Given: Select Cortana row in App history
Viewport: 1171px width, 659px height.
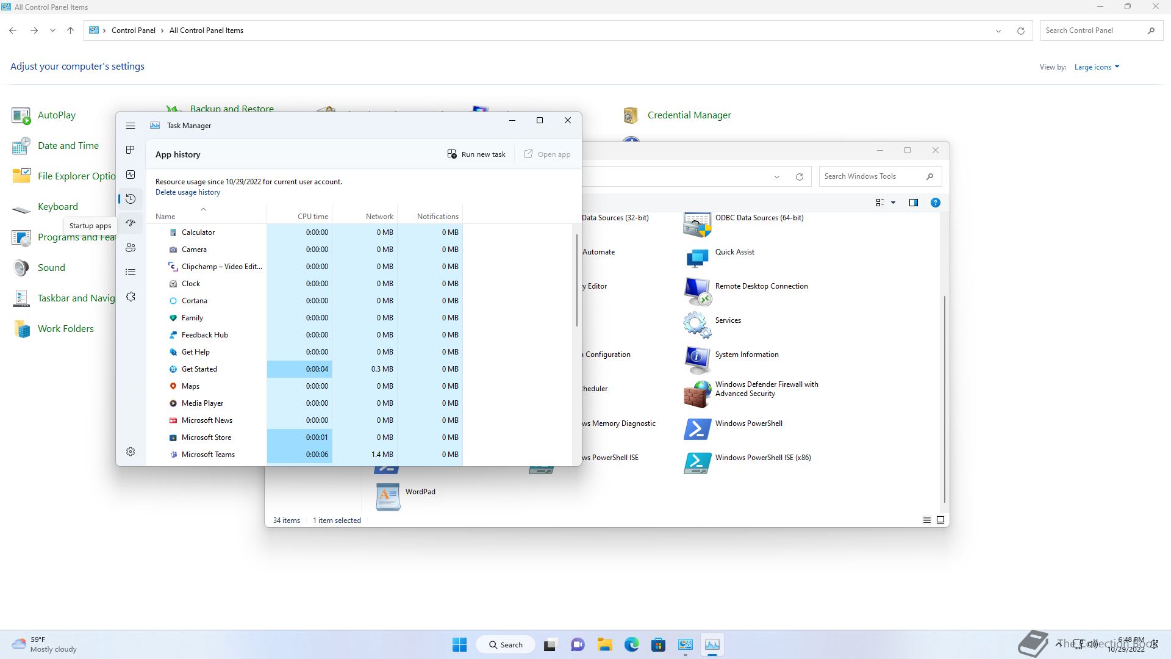Looking at the screenshot, I should (x=304, y=301).
